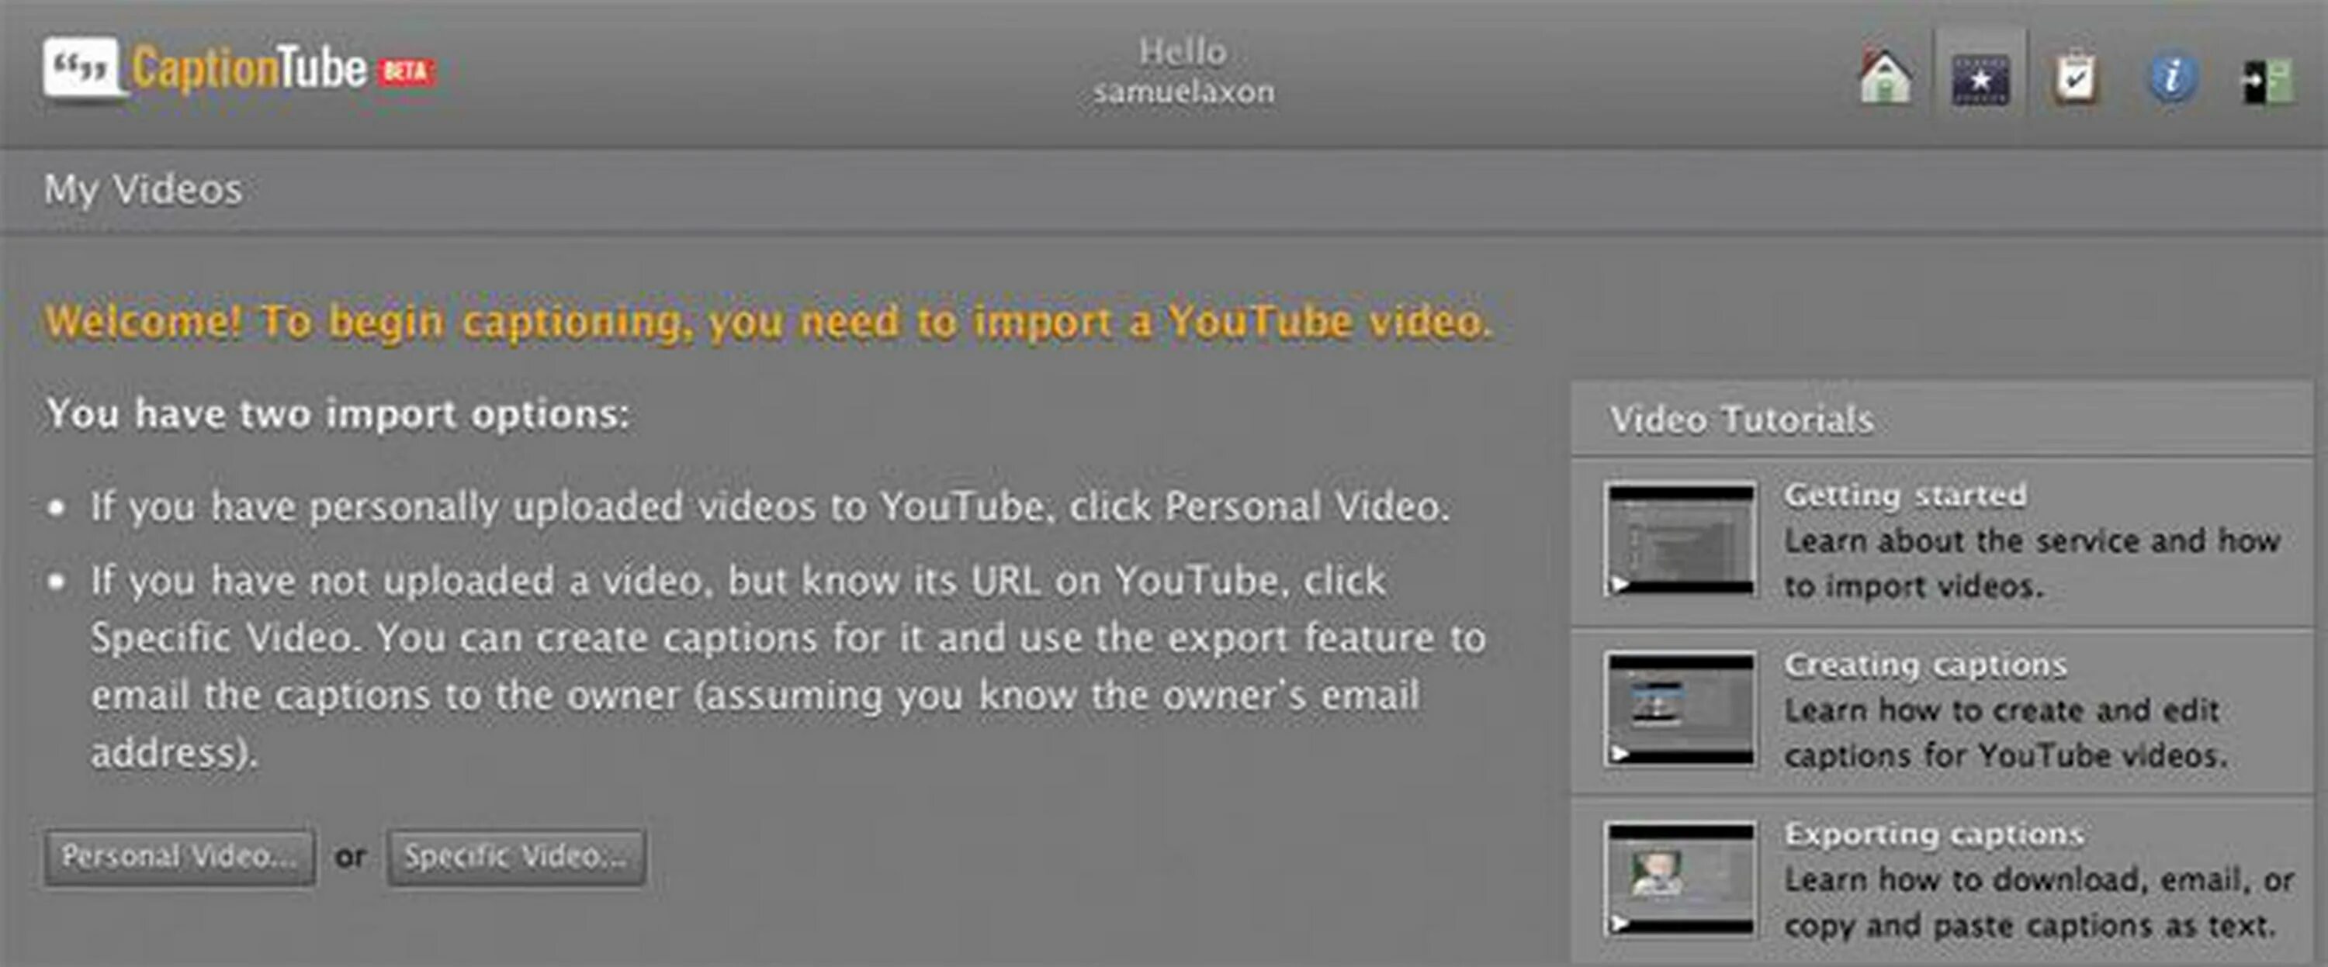
Task: Click the Getting started title link
Action: click(x=1905, y=495)
